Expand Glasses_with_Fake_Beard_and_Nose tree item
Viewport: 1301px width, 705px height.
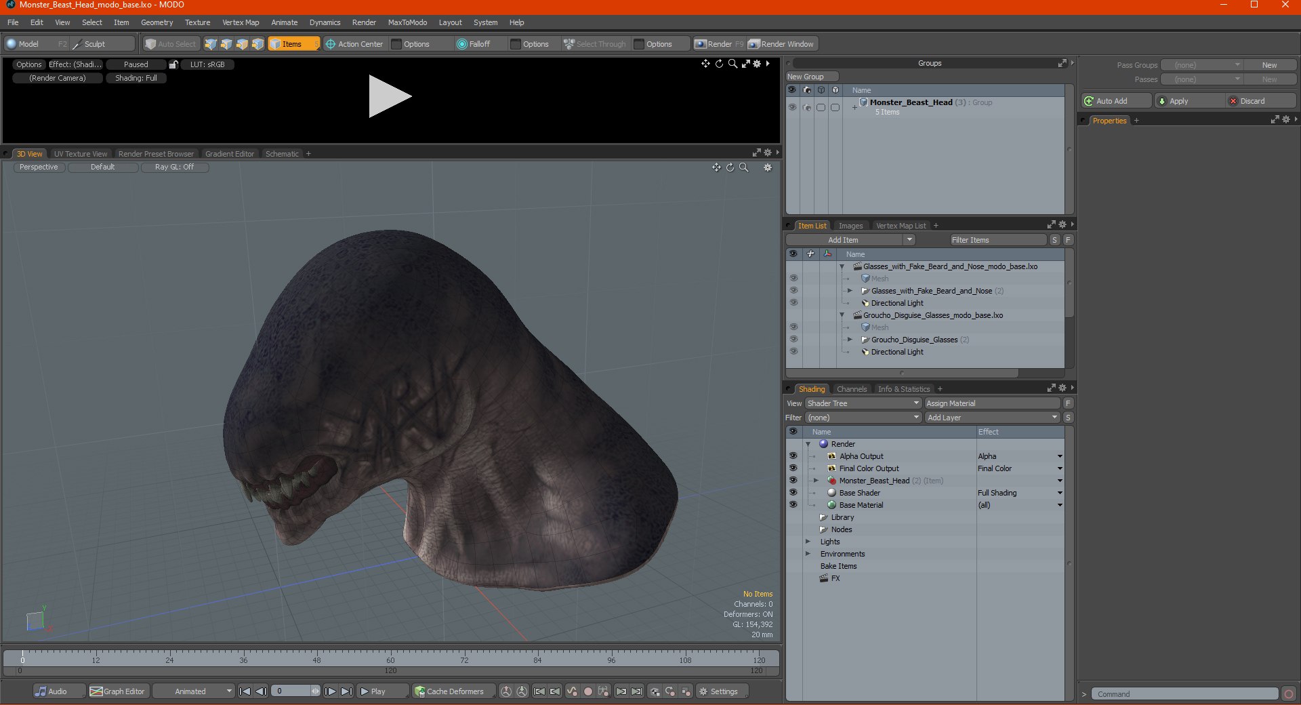click(850, 291)
